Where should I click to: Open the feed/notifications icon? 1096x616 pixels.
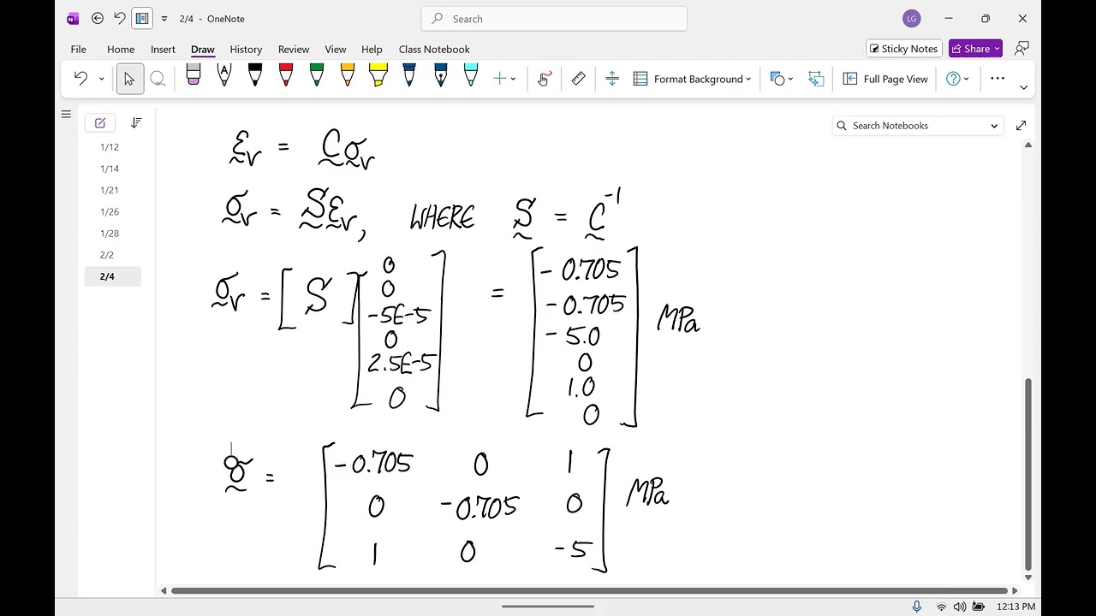(1022, 49)
